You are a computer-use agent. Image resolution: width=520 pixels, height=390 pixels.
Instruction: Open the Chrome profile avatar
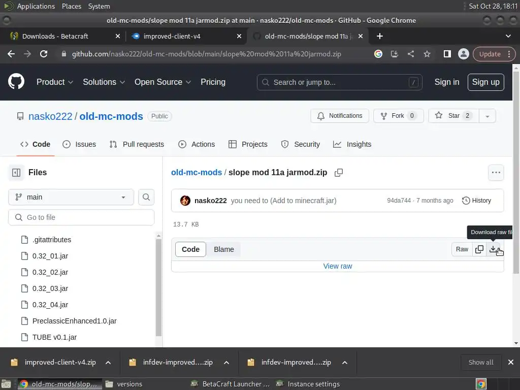463,54
